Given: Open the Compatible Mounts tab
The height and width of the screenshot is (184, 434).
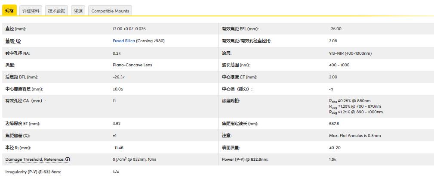Looking at the screenshot, I should [110, 11].
